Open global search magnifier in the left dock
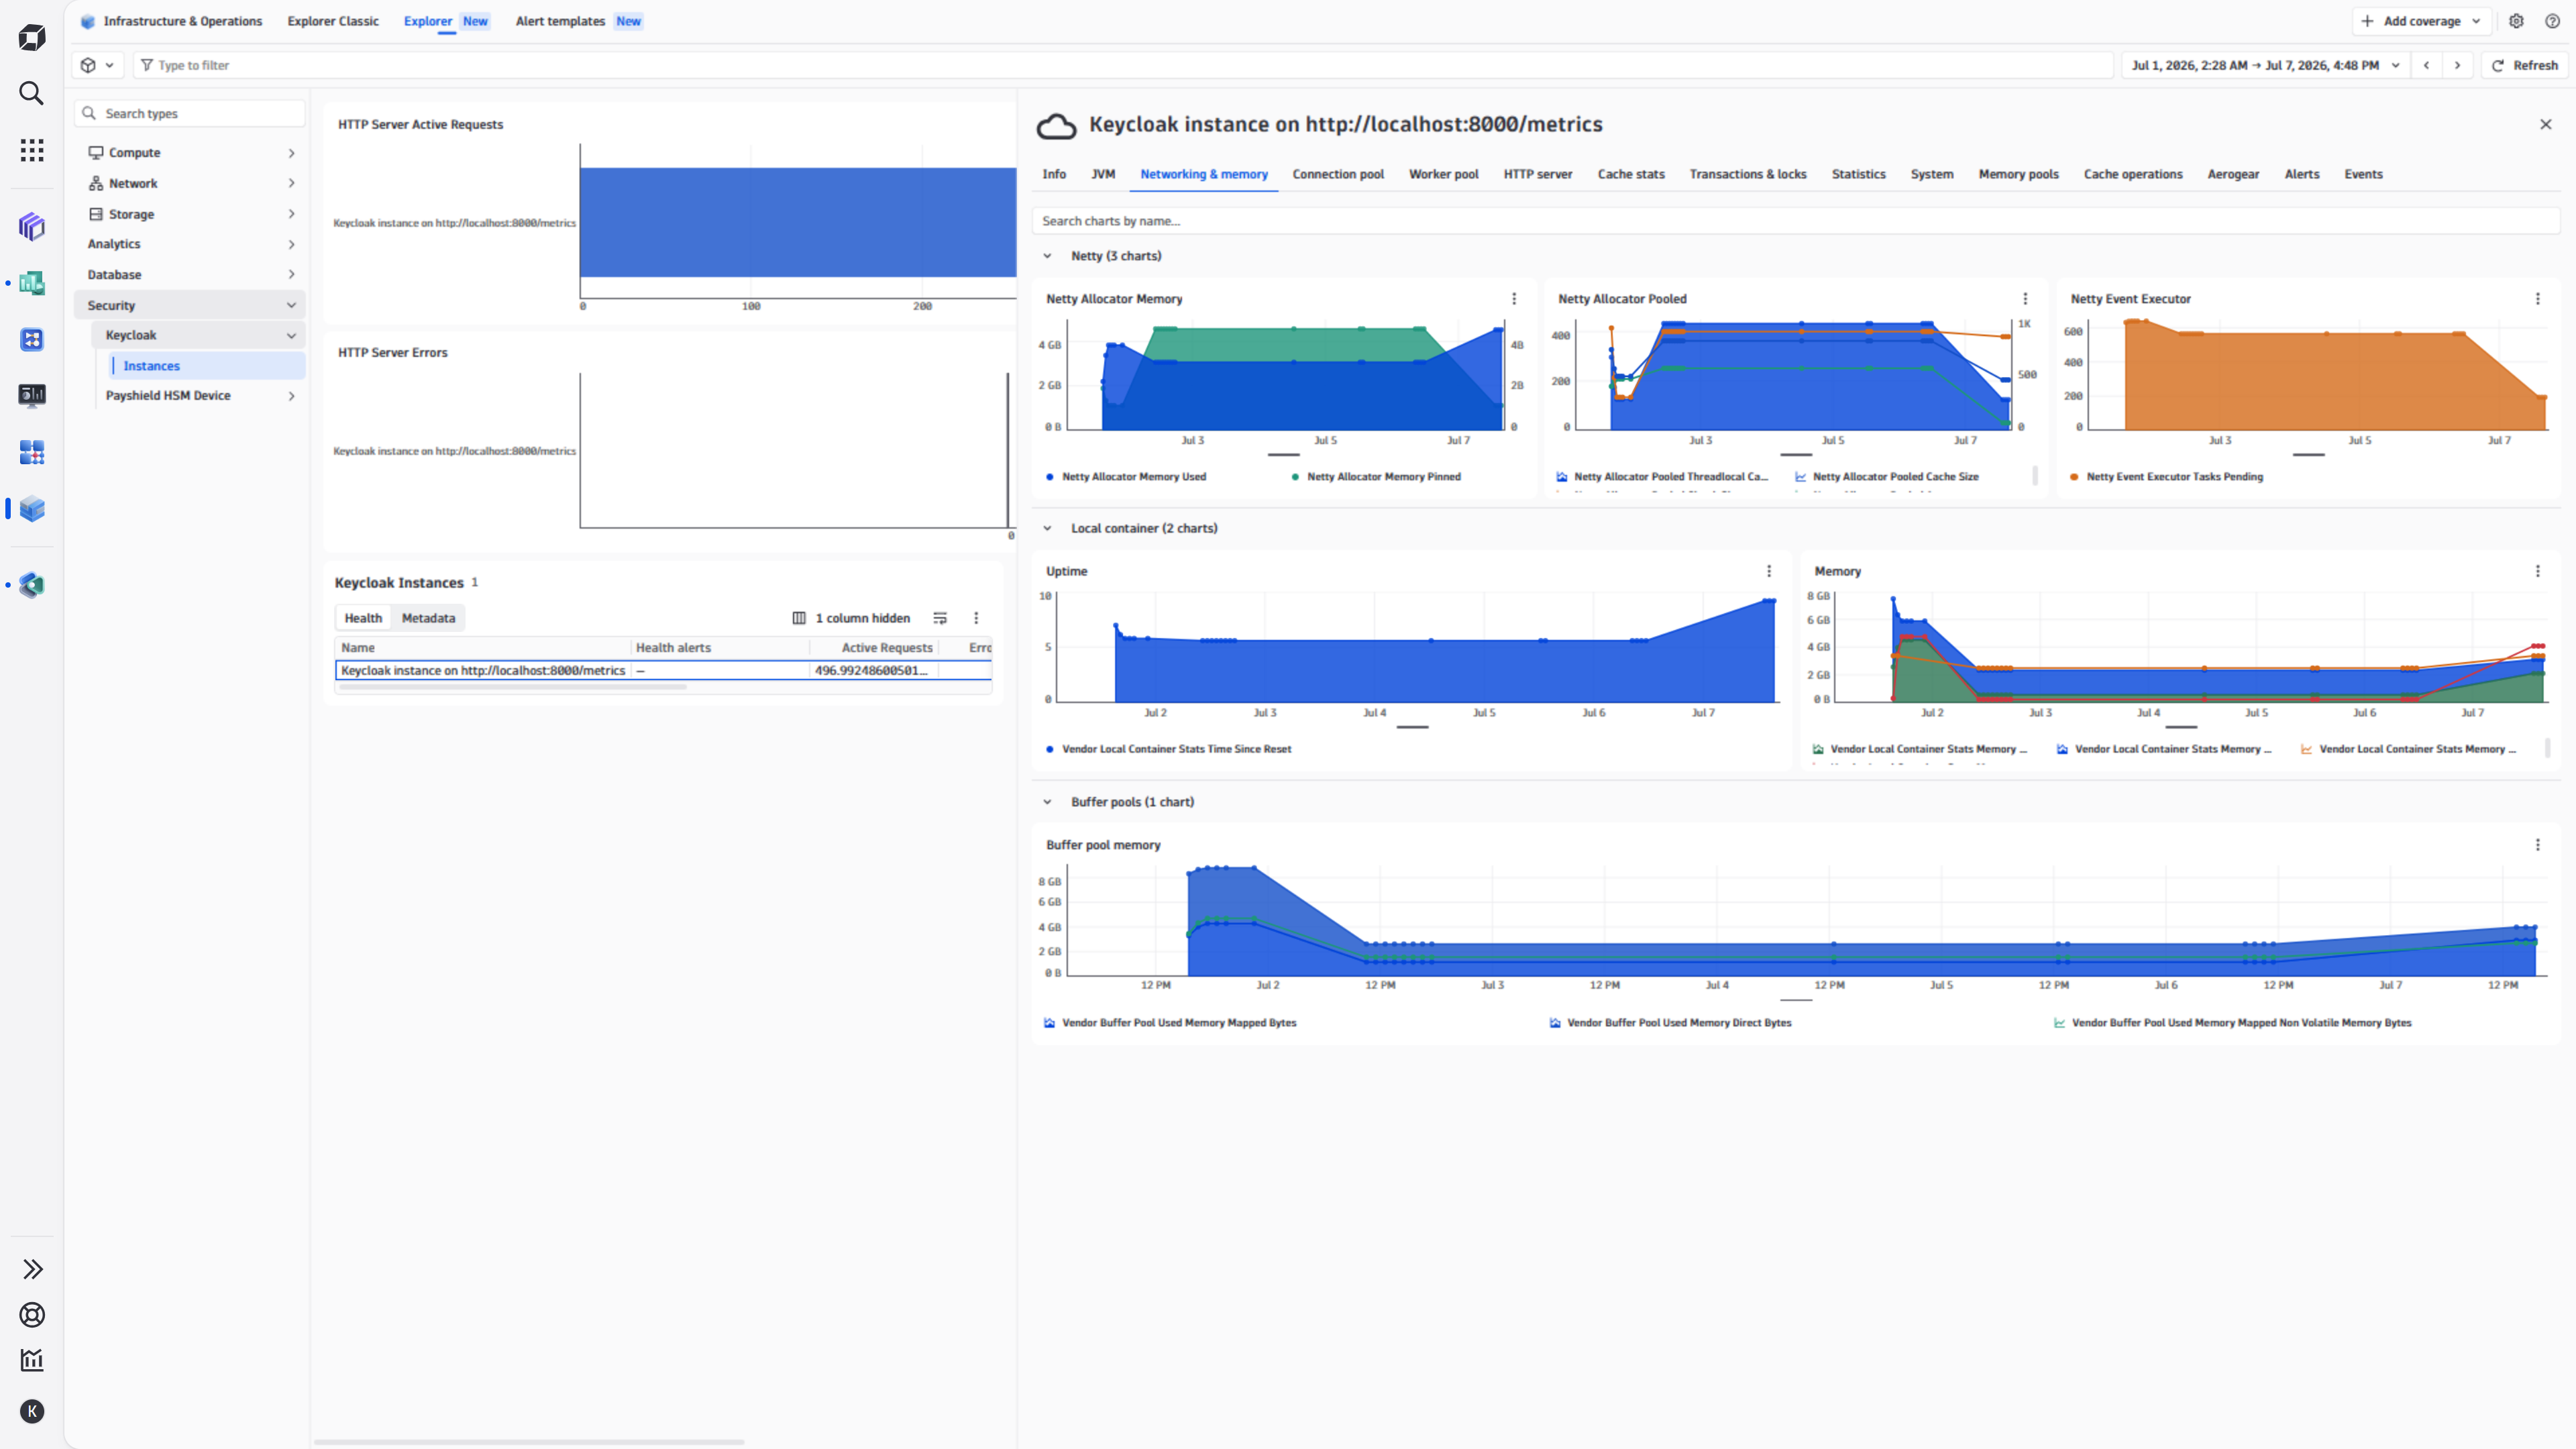This screenshot has width=2576, height=1449. pyautogui.click(x=32, y=93)
